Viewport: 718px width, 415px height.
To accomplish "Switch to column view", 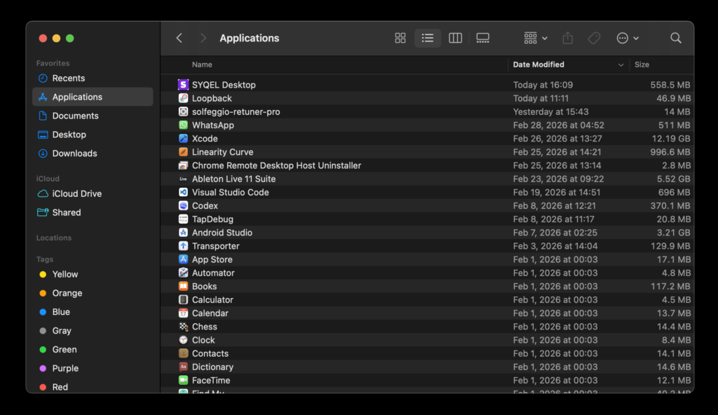I will pos(455,39).
